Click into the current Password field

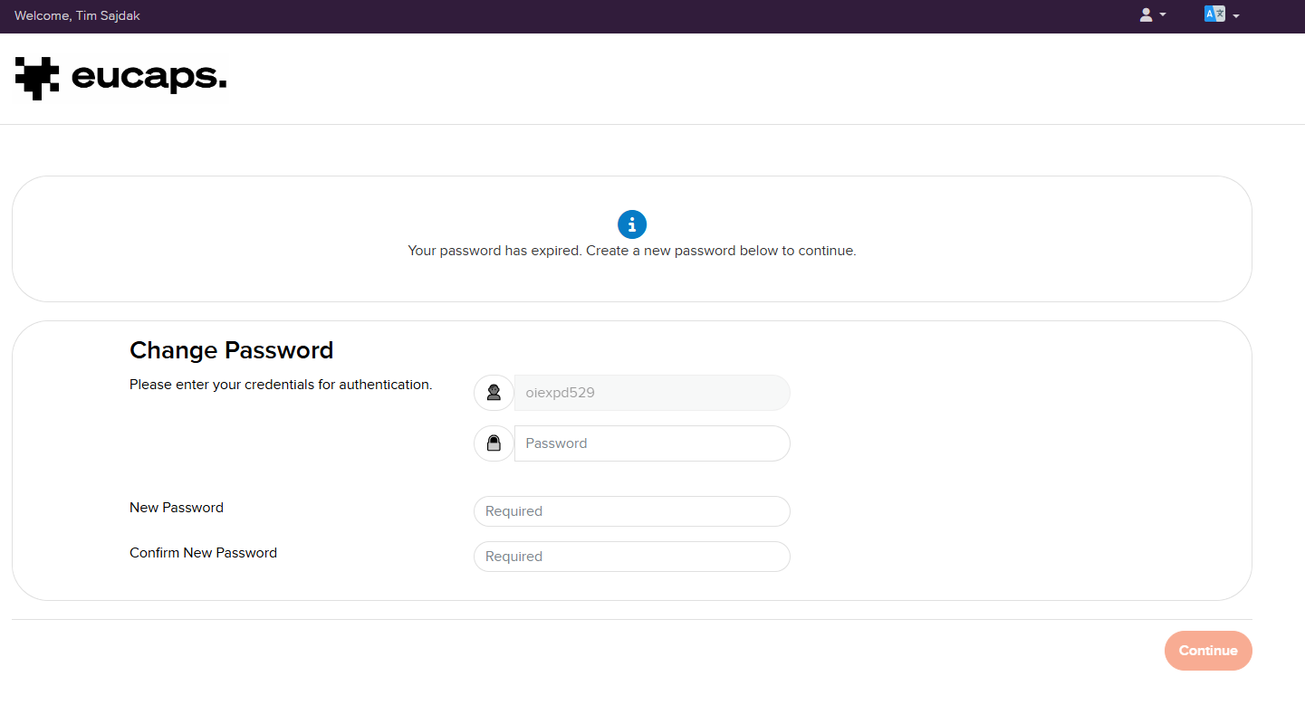(652, 443)
